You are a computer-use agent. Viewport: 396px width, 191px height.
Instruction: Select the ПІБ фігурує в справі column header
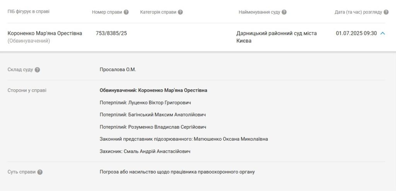(29, 12)
